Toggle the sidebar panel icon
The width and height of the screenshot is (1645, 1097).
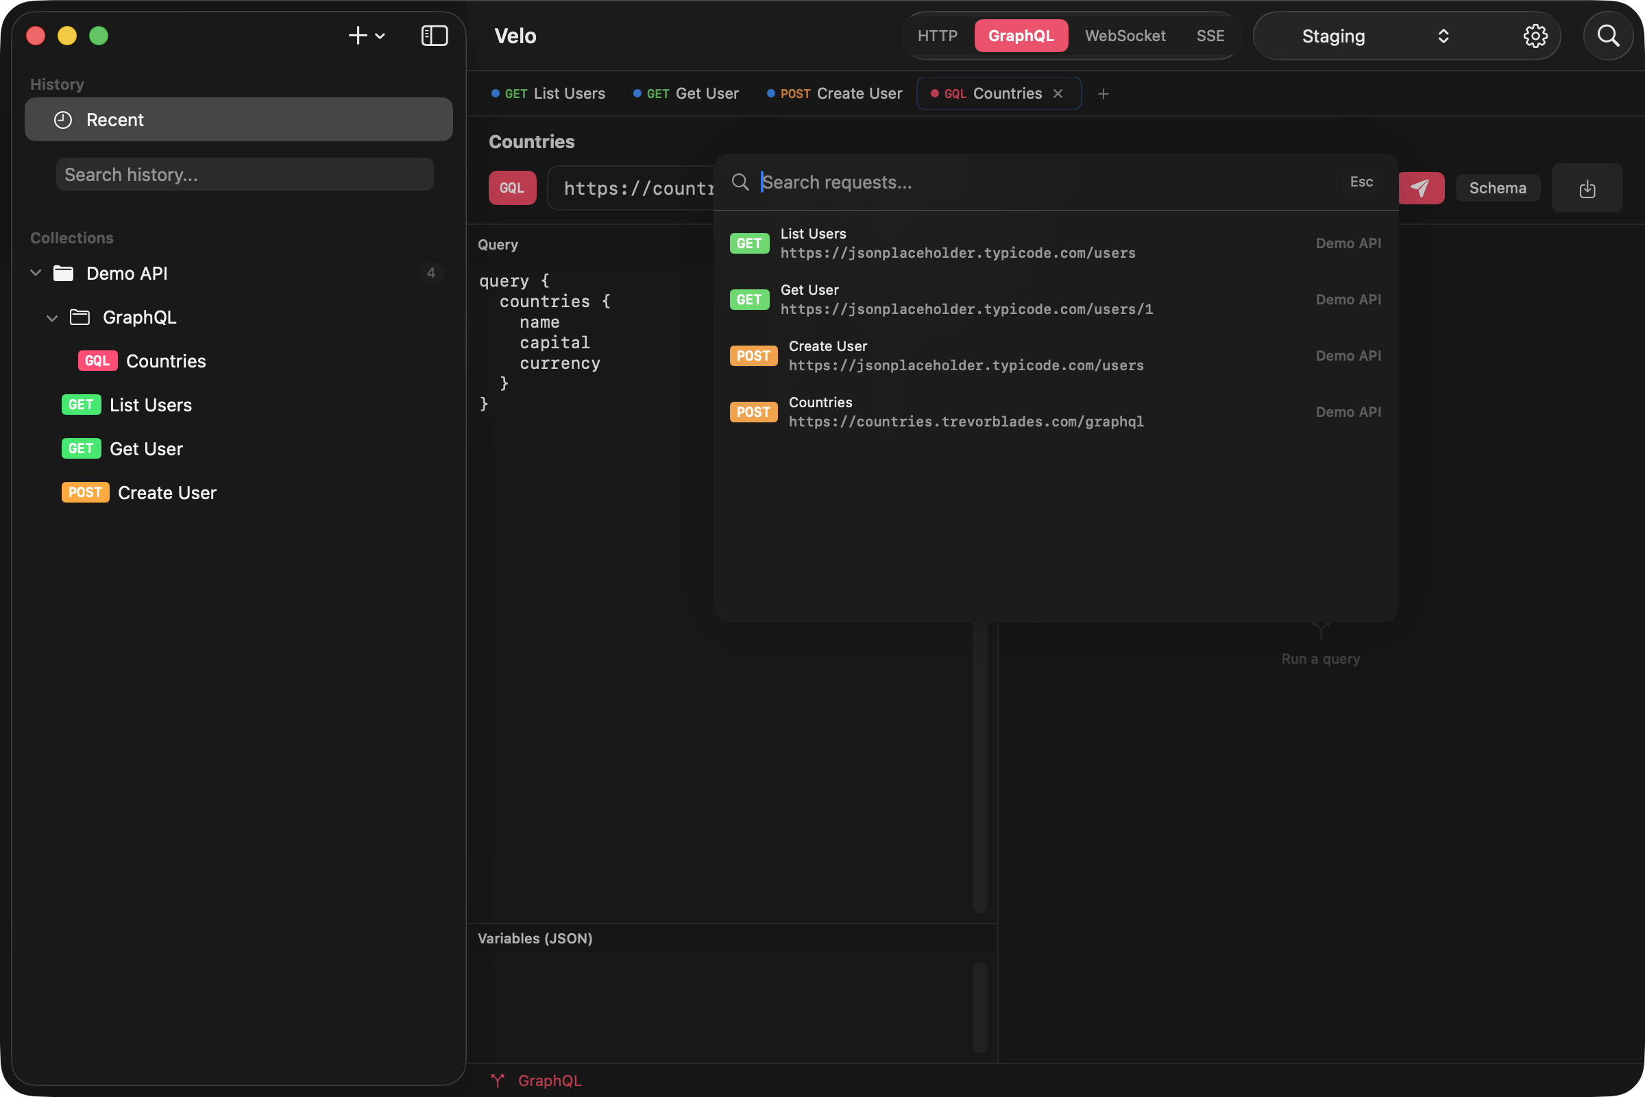pos(435,36)
